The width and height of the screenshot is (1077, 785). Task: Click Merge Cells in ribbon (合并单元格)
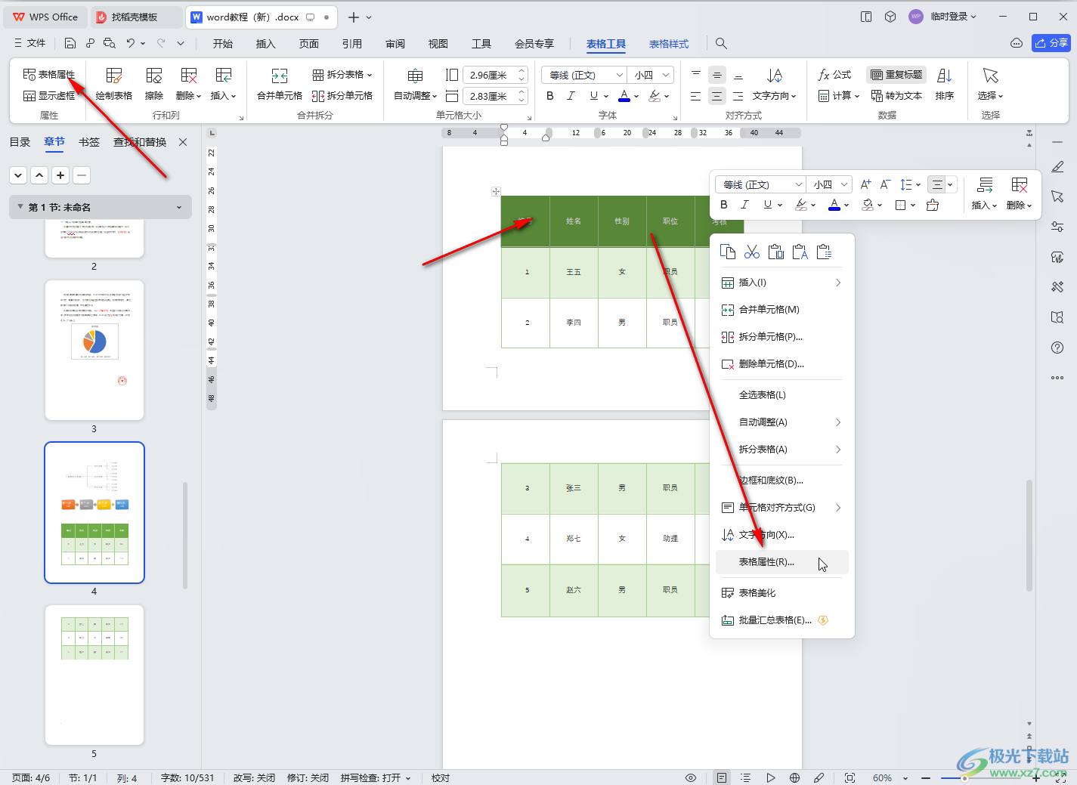[280, 84]
